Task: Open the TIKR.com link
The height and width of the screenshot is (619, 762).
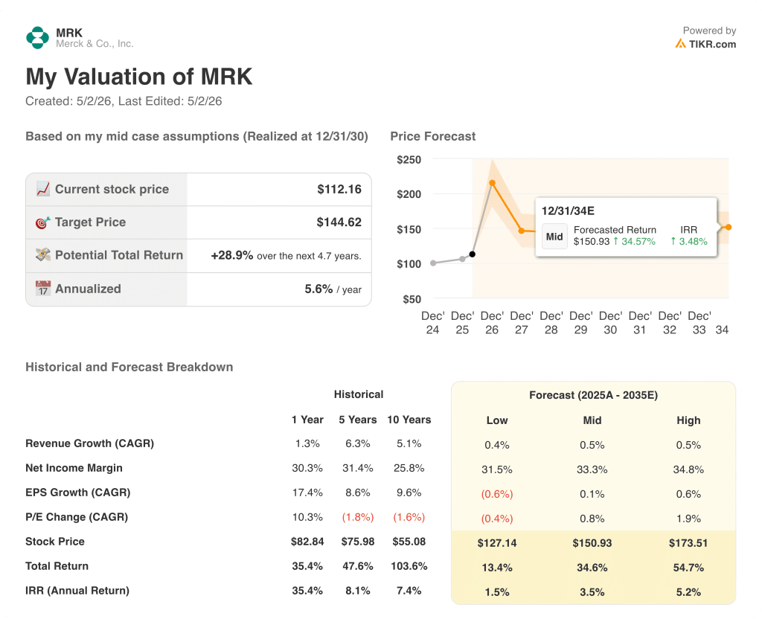Action: click(x=712, y=44)
